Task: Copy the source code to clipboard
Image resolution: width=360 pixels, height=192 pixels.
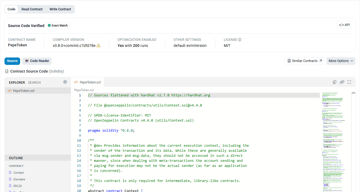Action: tap(335, 82)
